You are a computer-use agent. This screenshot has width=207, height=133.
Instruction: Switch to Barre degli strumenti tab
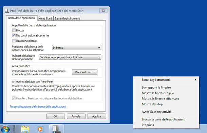point(67,18)
